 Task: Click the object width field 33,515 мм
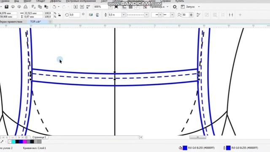(x=33, y=13)
